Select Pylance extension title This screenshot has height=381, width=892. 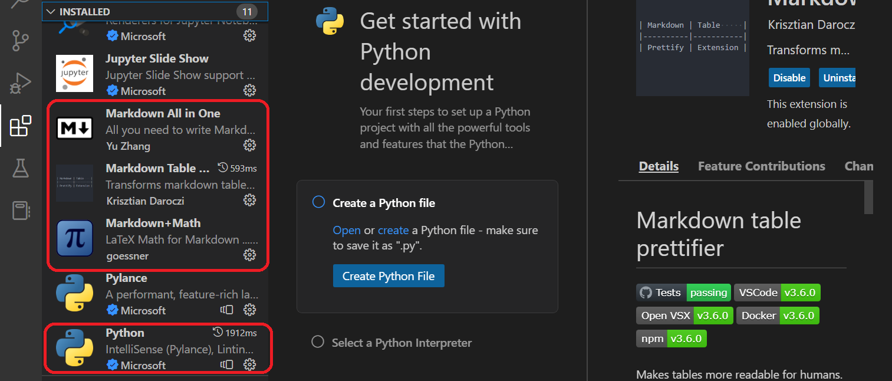coord(126,278)
